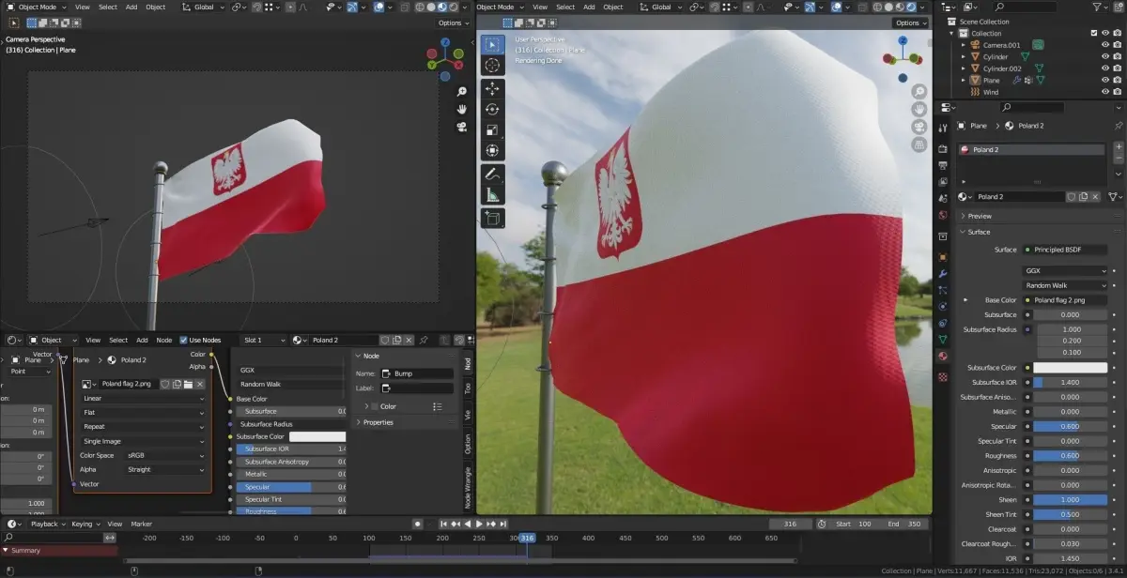The height and width of the screenshot is (578, 1127).
Task: Open Linear interpolation dropdown in image node
Action: pos(143,398)
